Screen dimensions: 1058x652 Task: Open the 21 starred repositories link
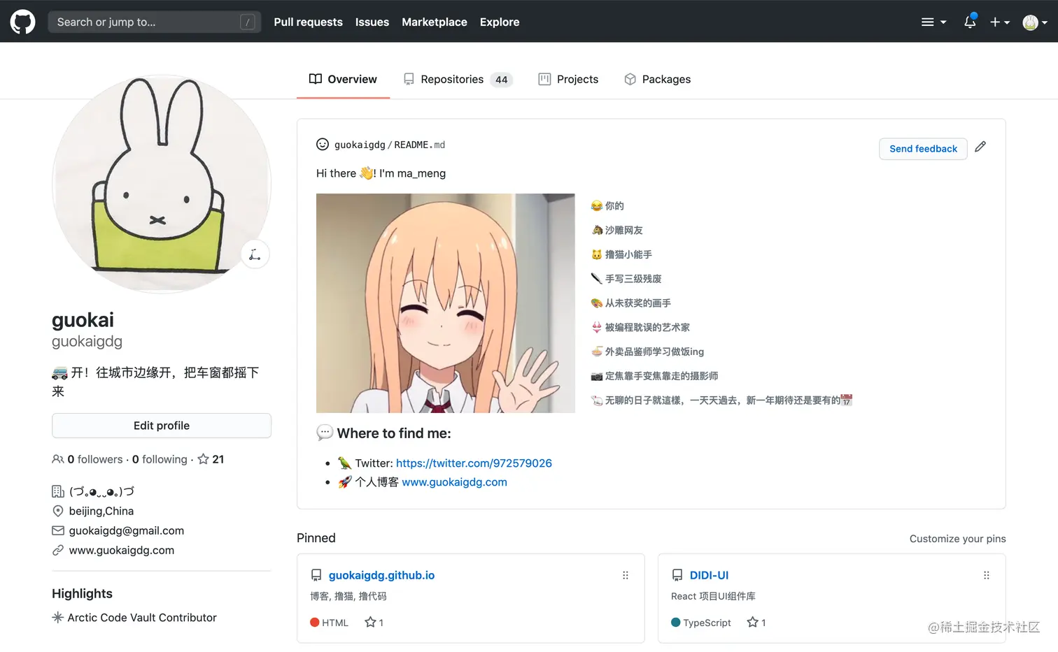pyautogui.click(x=211, y=459)
